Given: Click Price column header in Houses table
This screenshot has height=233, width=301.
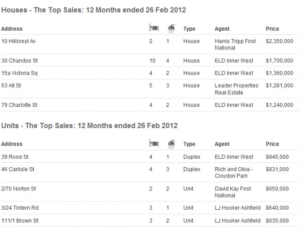Looking at the screenshot, I should [272, 29].
